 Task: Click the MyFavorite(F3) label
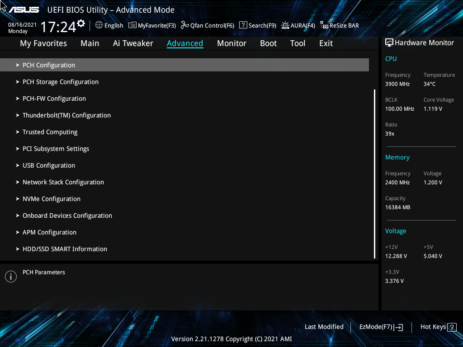(x=157, y=26)
